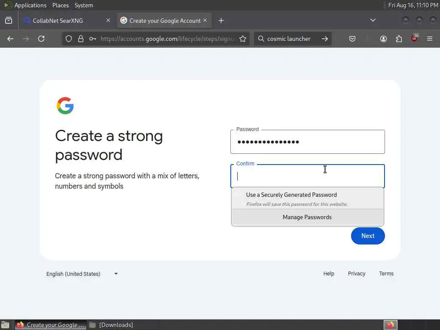Bookmark this page with the star icon
440x330 pixels.
click(243, 39)
